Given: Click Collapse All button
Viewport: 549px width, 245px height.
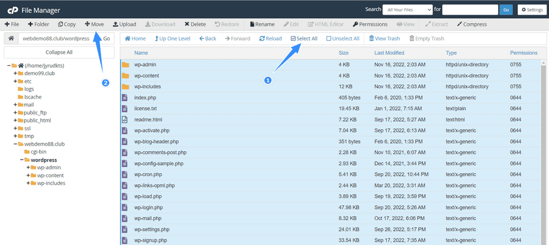Looking at the screenshot, I should point(59,52).
